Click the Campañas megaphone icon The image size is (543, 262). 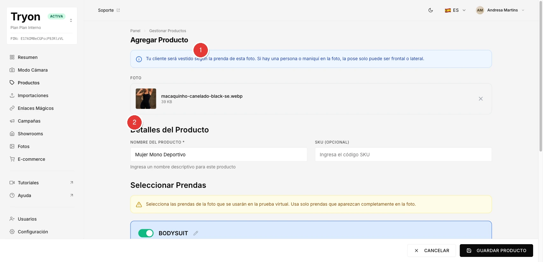pos(12,121)
